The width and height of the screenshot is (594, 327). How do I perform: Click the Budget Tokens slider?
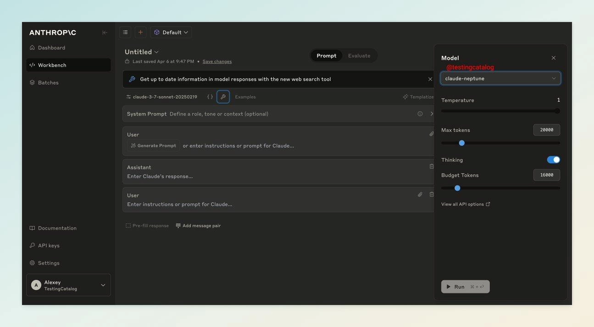click(x=500, y=188)
